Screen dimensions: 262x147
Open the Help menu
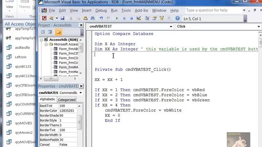tap(174, 10)
